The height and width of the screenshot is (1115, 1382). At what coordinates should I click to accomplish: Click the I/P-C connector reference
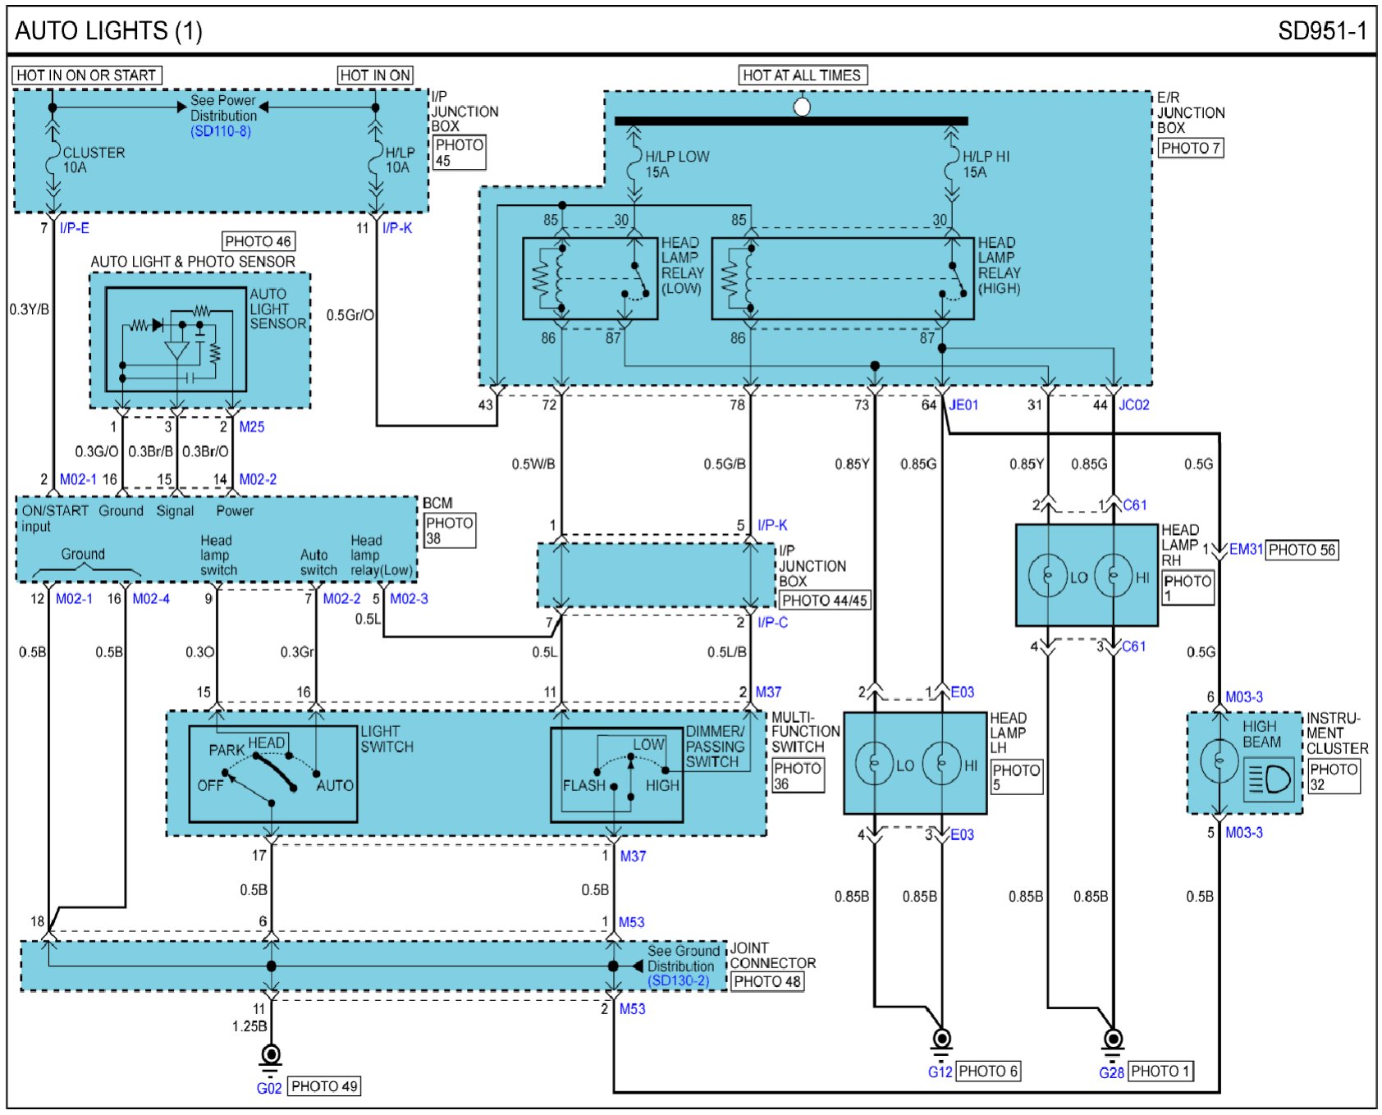(772, 622)
